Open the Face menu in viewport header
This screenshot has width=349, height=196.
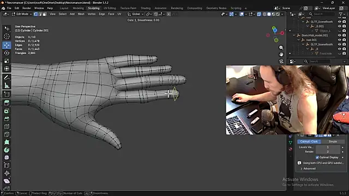[111, 14]
